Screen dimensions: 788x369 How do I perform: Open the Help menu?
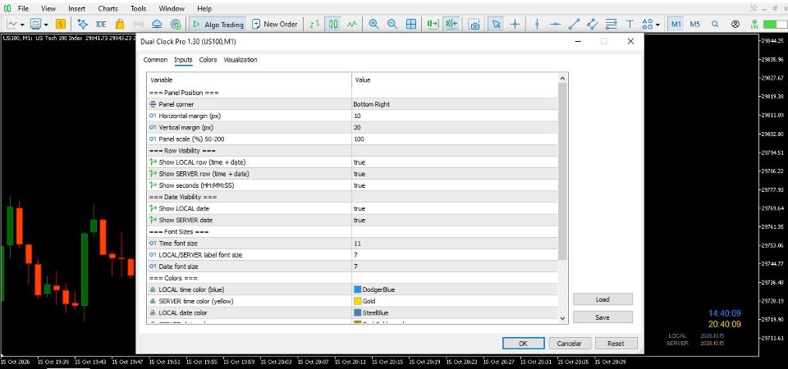tap(204, 8)
